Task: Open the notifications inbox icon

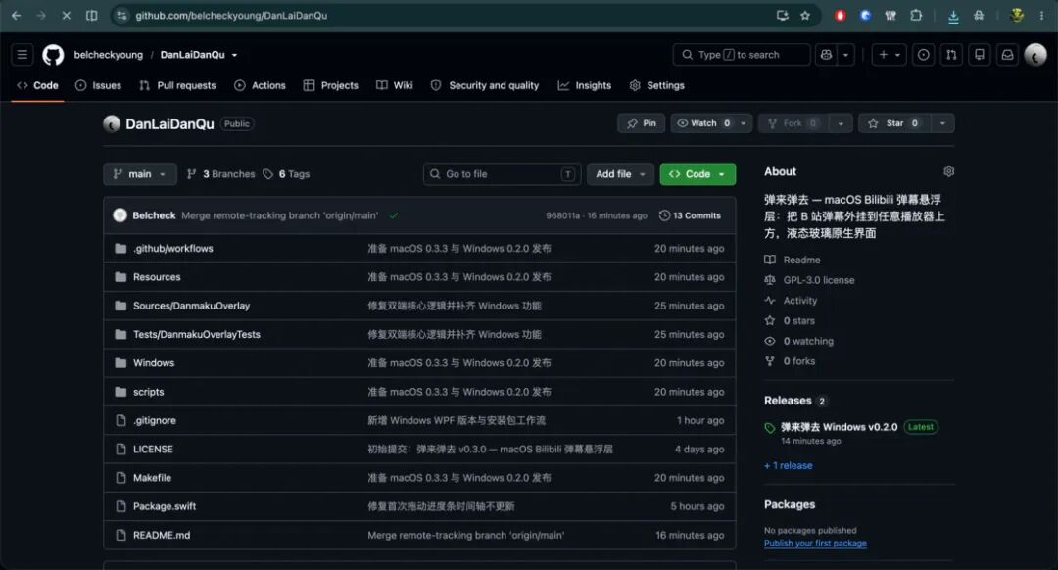Action: click(1007, 55)
